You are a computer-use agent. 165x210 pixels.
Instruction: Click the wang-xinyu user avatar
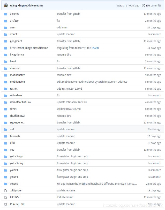[6, 5]
